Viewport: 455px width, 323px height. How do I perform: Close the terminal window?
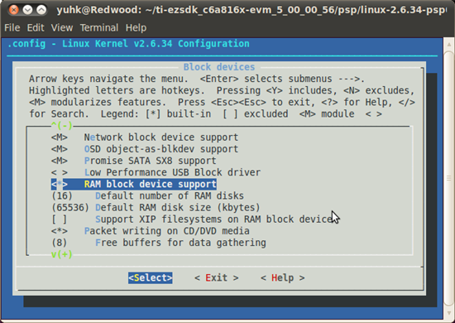click(x=13, y=10)
